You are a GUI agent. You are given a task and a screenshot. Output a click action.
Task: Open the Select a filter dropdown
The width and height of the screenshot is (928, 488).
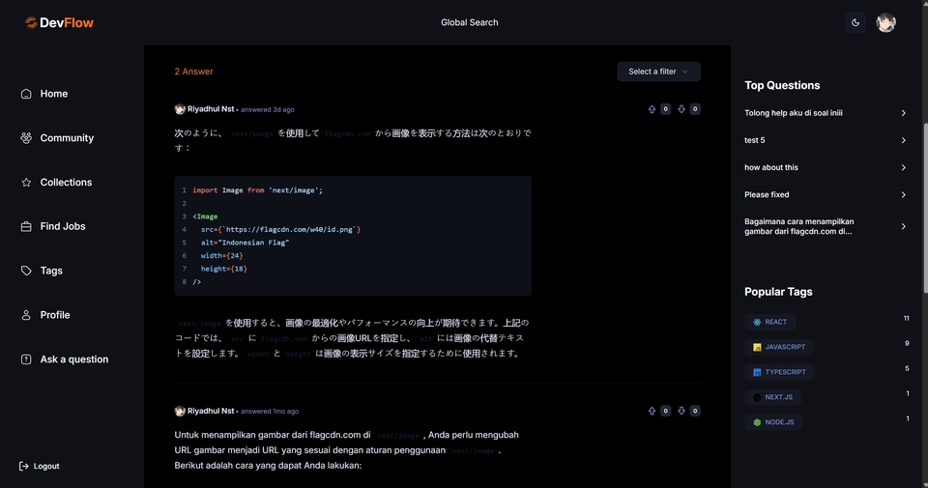pyautogui.click(x=658, y=72)
